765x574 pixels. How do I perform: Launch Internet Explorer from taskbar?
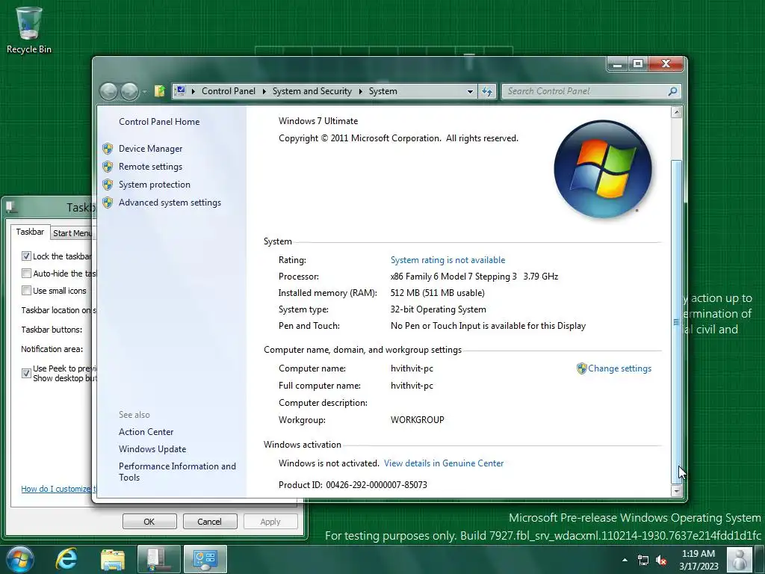point(66,559)
